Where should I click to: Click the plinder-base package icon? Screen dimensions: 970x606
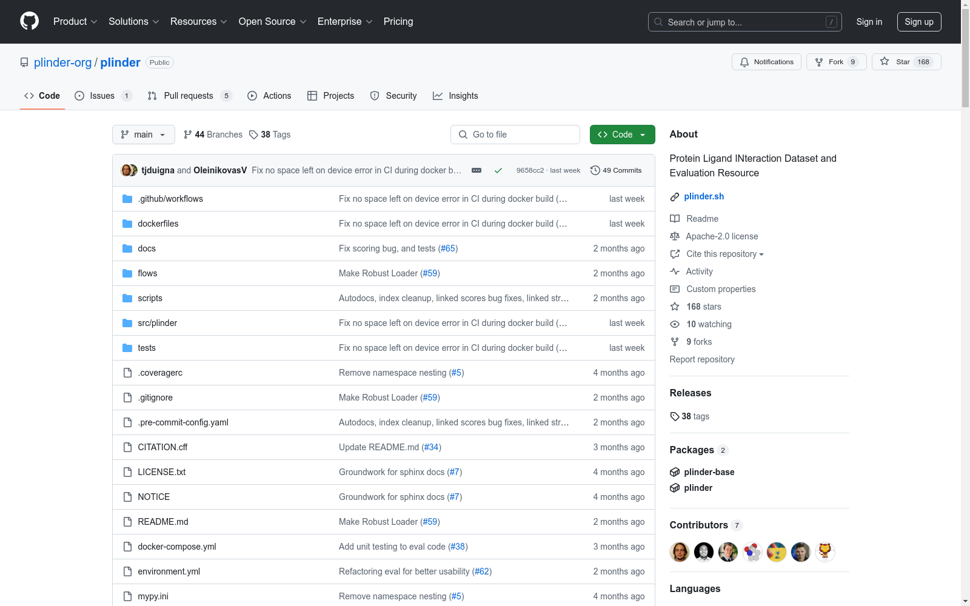[675, 472]
